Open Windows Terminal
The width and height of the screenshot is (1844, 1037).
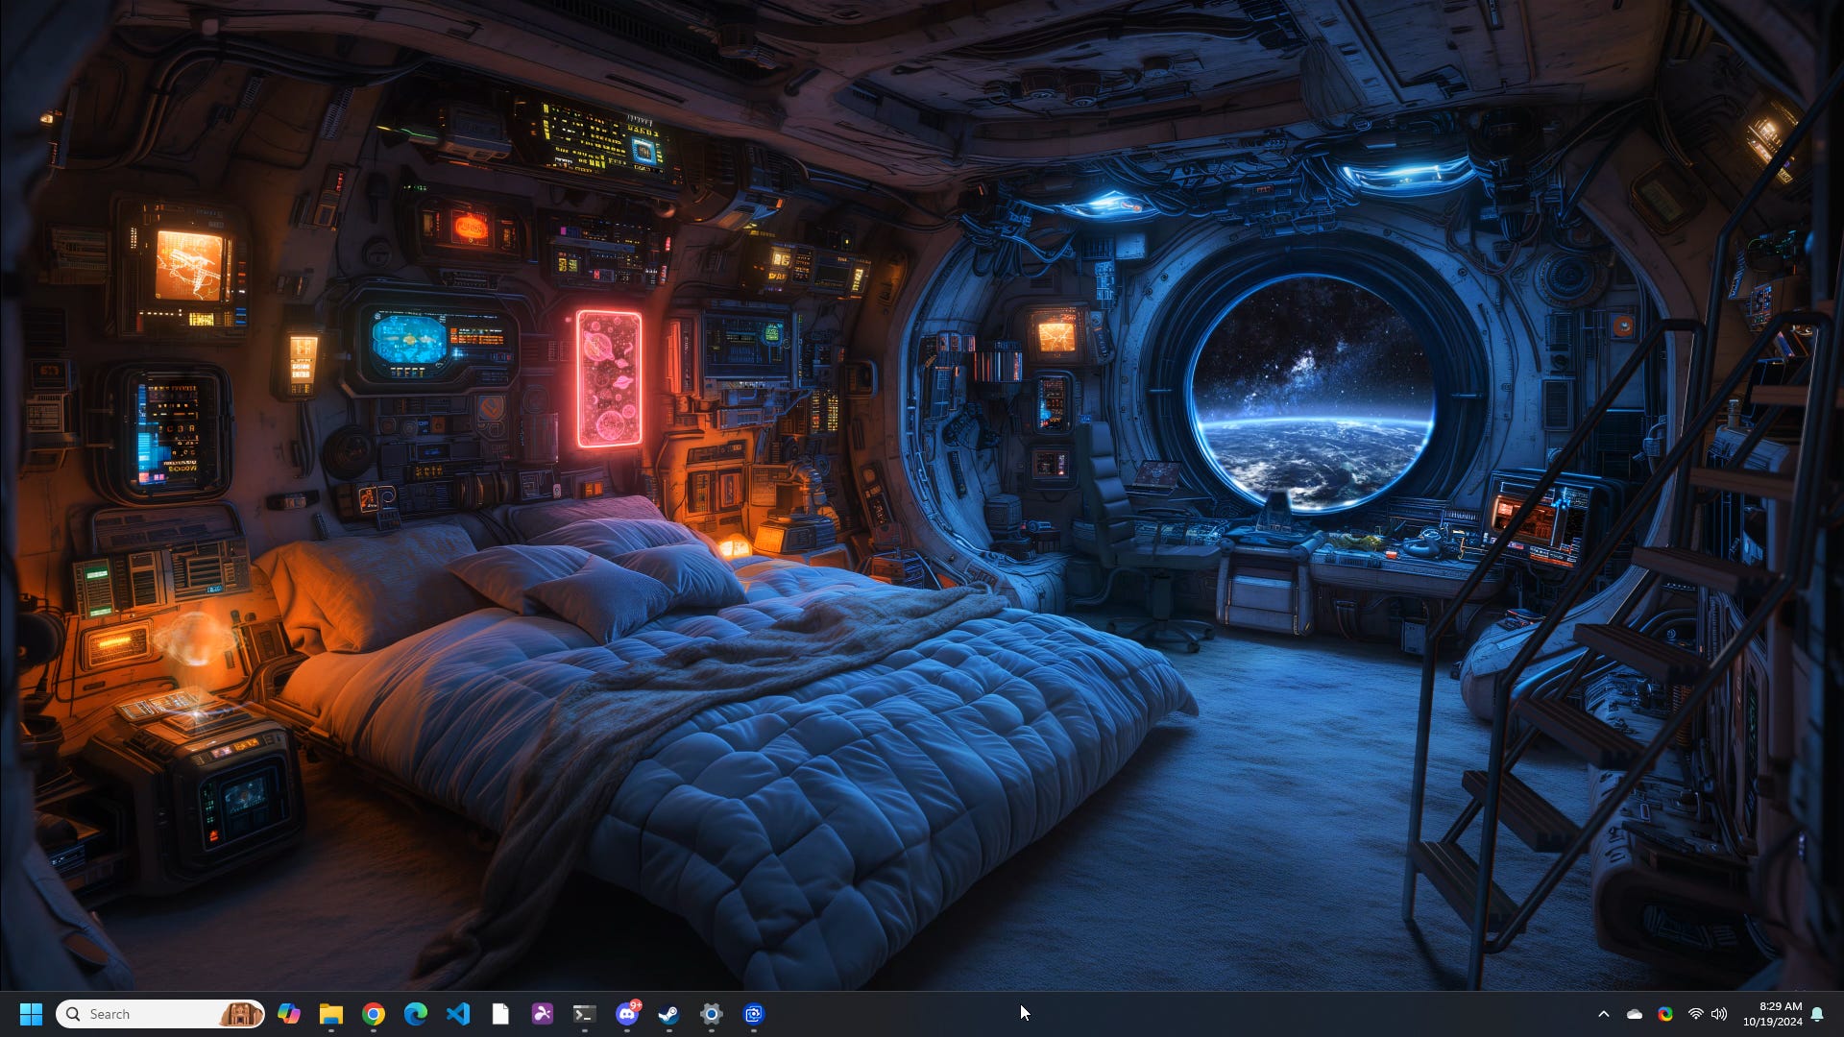[x=585, y=1013]
